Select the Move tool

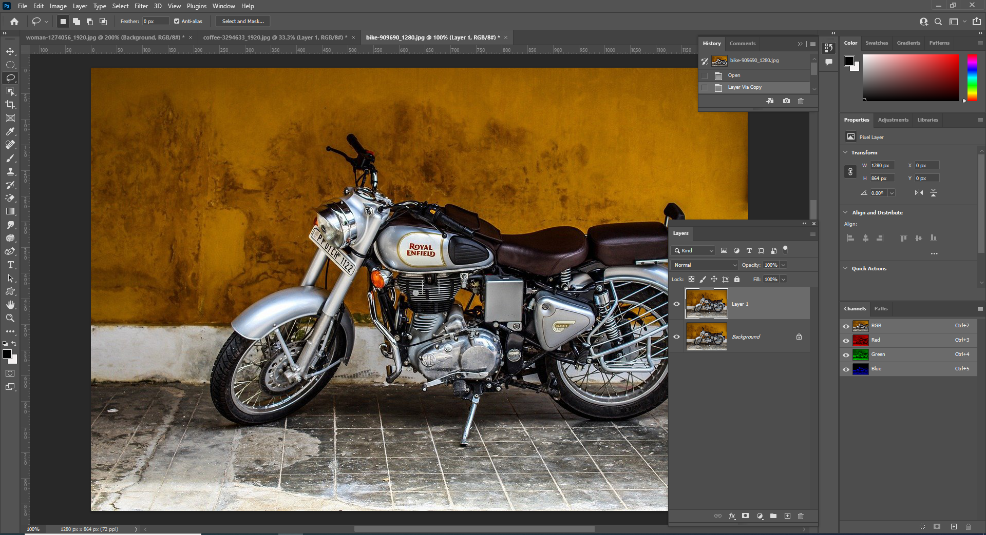10,51
